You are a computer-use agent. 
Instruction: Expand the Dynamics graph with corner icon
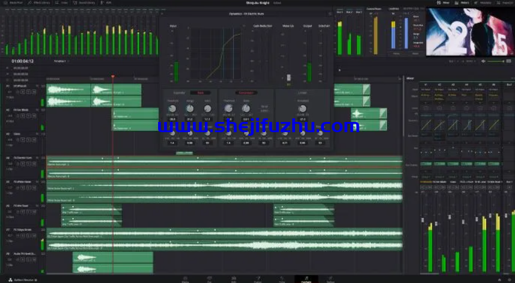point(244,26)
